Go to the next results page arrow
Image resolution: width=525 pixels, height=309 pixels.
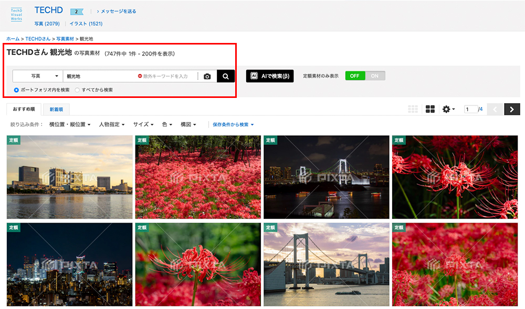point(512,109)
